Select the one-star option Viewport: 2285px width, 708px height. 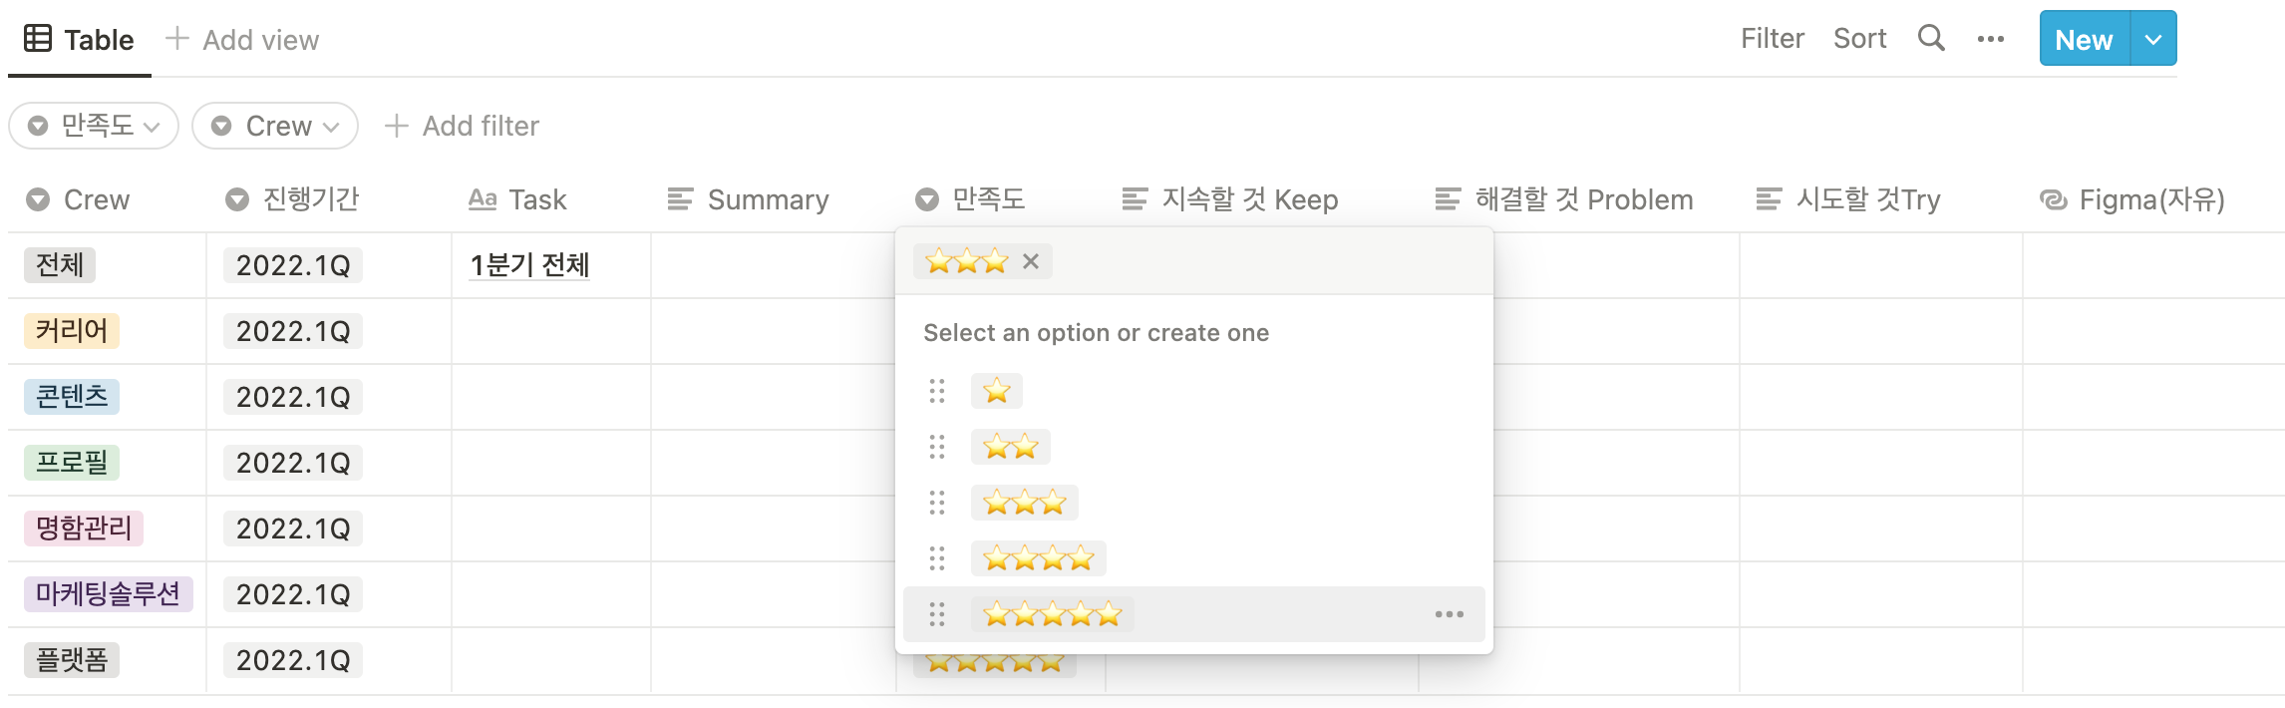(x=997, y=391)
